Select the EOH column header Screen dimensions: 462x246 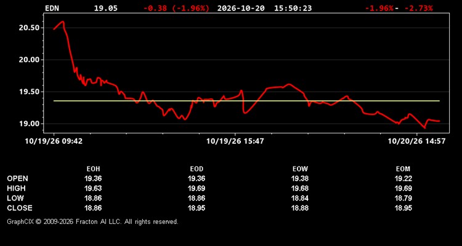click(93, 169)
